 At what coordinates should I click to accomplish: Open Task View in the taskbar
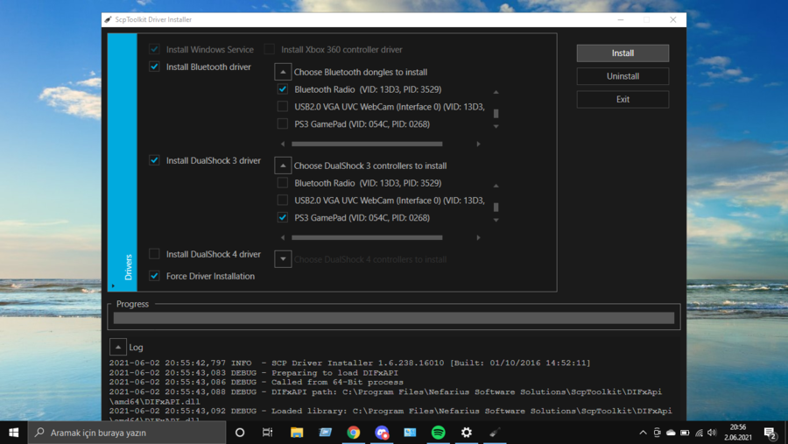click(x=268, y=433)
